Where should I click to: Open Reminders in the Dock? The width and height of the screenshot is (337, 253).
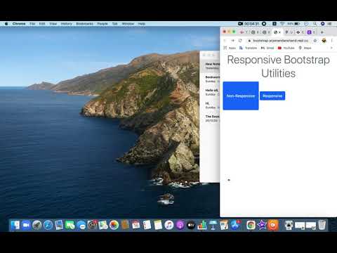(x=147, y=225)
